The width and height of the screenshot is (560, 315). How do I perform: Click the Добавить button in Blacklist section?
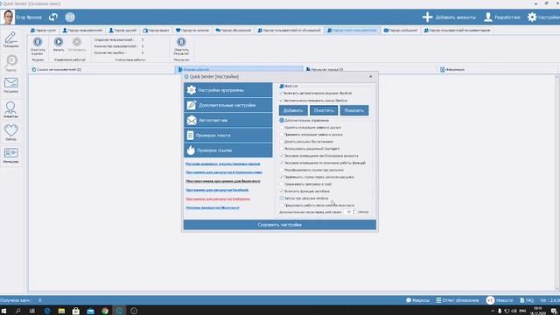click(x=293, y=110)
